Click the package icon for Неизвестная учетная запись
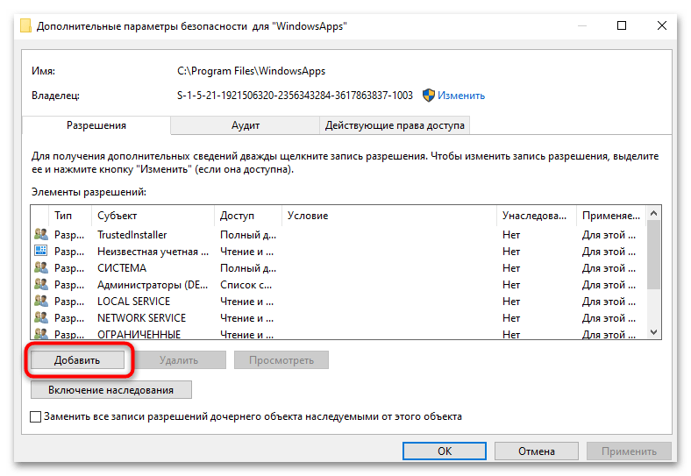 click(x=41, y=251)
